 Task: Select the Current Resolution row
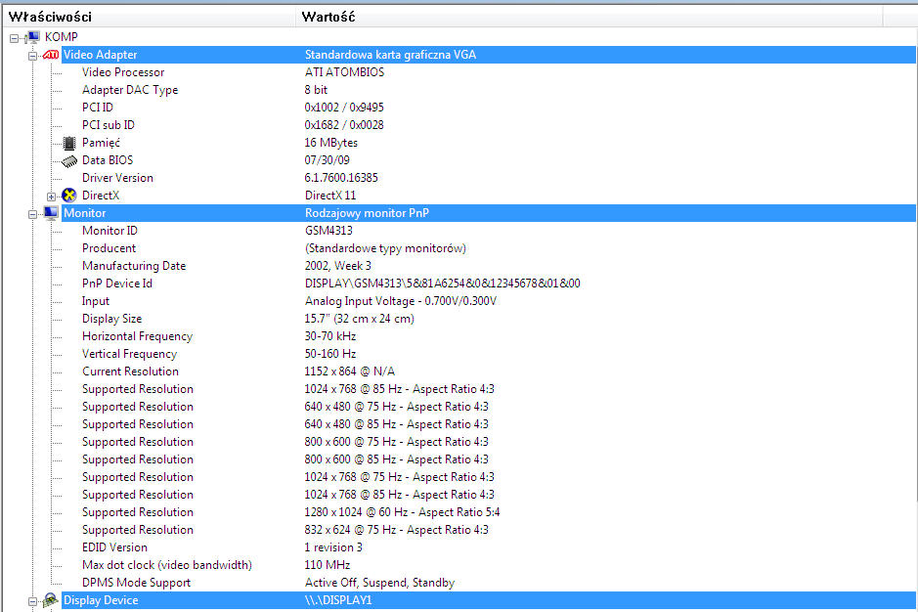pyautogui.click(x=131, y=372)
